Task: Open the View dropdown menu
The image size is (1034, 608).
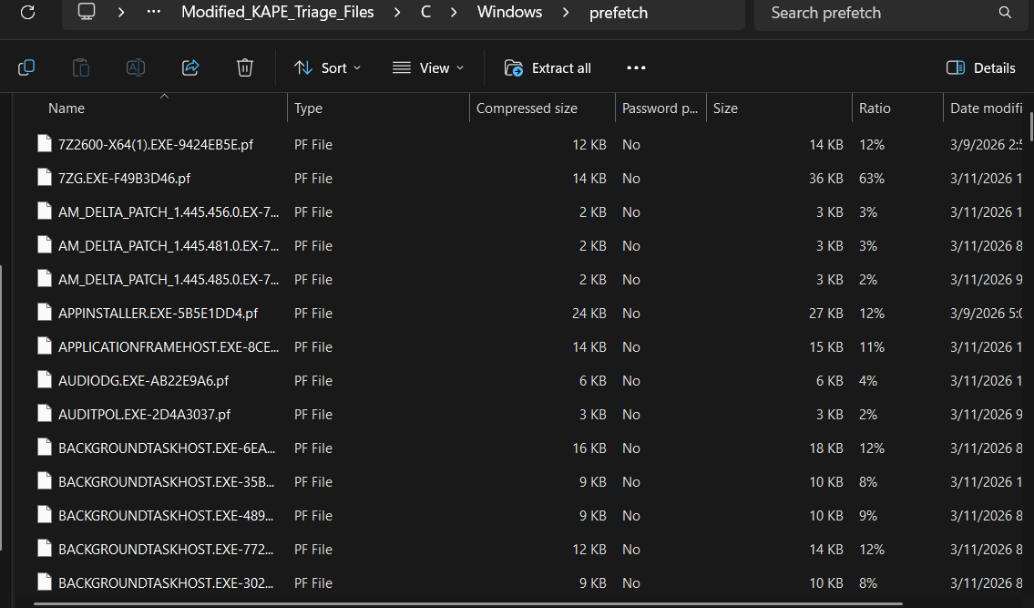Action: pyautogui.click(x=428, y=67)
